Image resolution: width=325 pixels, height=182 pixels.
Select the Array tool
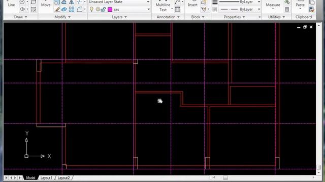[72, 9]
